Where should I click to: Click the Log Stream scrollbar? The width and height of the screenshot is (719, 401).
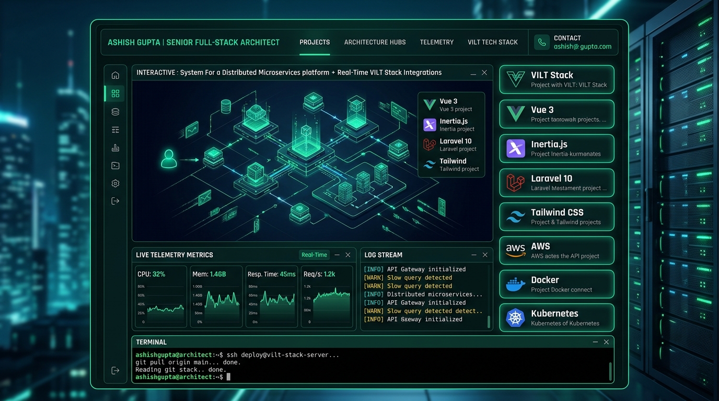[489, 322]
